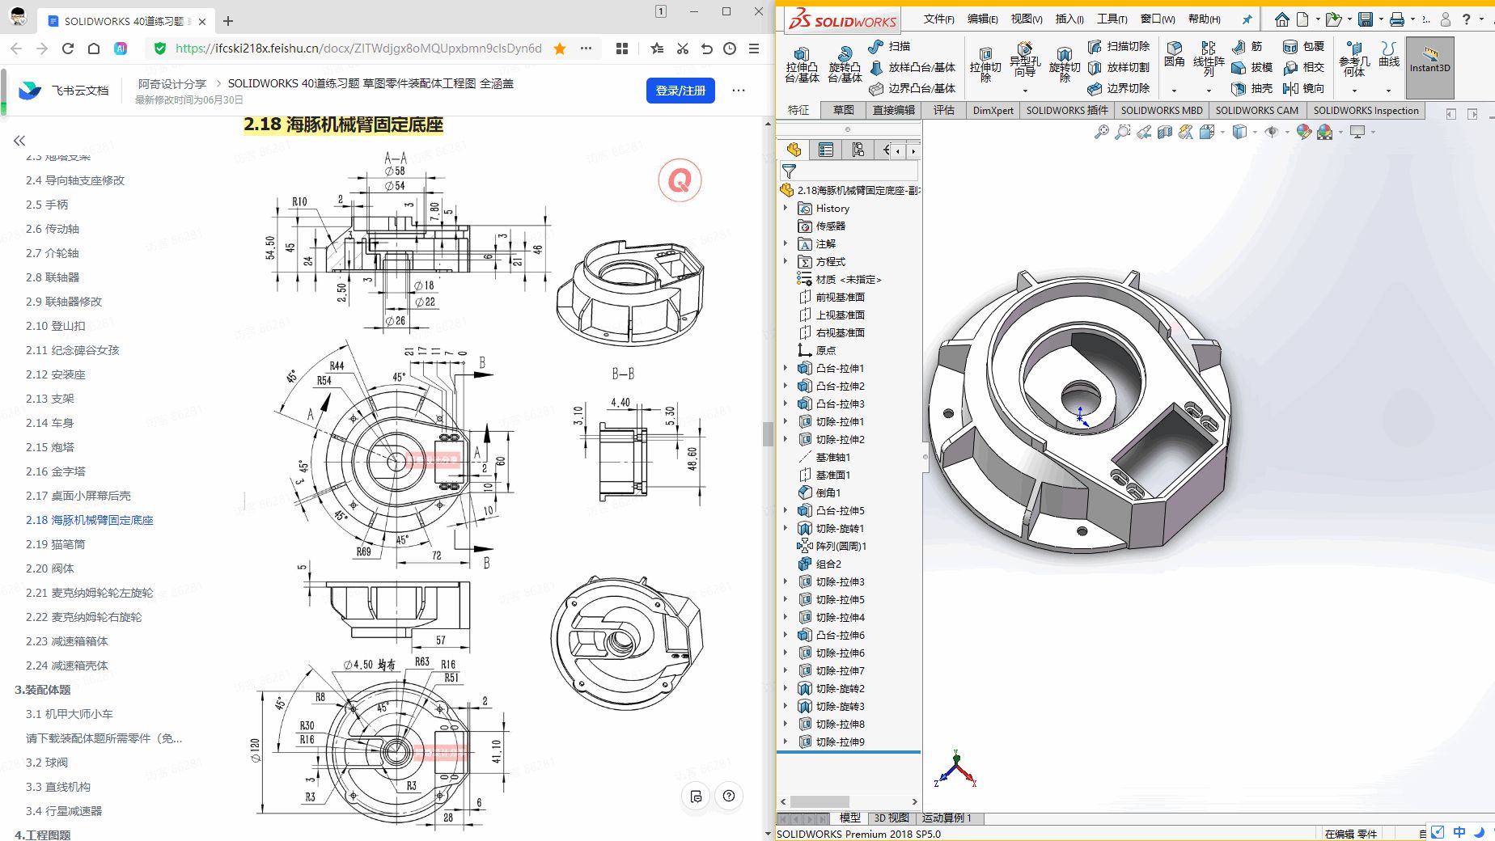The image size is (1495, 841).
Task: Choose the 扫描切除 swept cut tool
Action: click(x=1119, y=47)
